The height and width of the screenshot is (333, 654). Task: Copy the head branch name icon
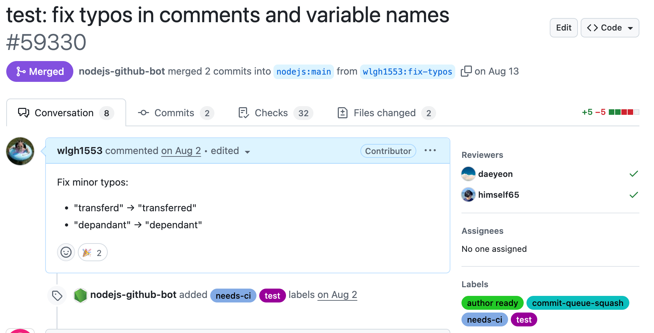(x=466, y=71)
